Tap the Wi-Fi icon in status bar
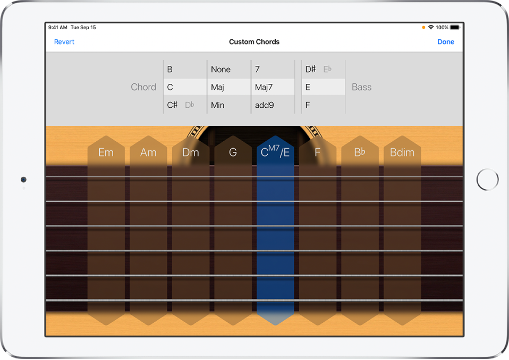 (431, 27)
